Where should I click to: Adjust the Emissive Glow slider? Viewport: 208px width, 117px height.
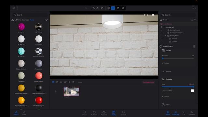point(178,87)
